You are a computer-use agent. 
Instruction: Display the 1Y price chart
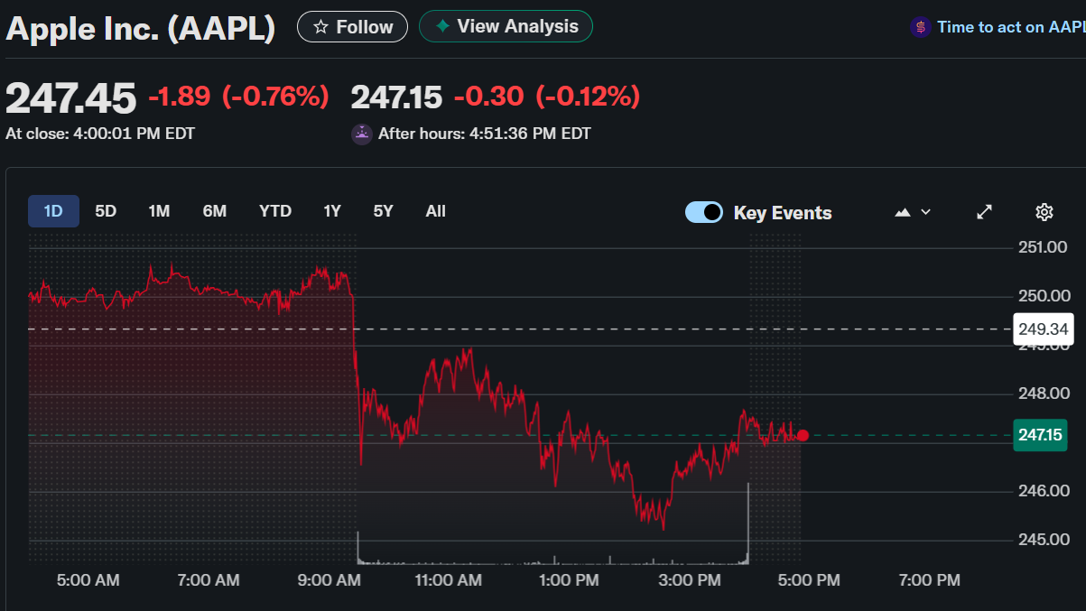click(x=332, y=211)
